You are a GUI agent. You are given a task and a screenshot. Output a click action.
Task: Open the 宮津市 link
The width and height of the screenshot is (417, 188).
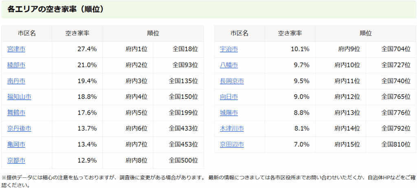tap(16, 49)
